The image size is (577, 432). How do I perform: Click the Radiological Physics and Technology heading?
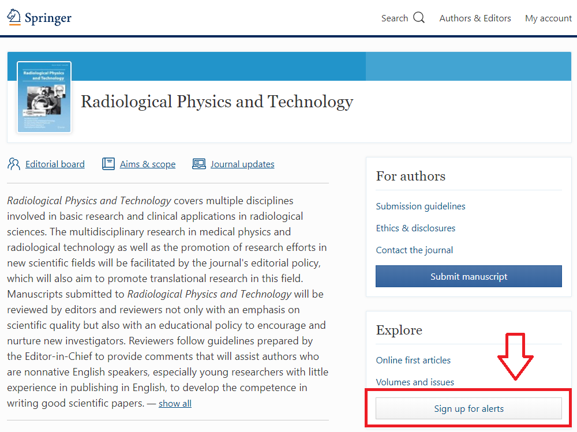217,102
